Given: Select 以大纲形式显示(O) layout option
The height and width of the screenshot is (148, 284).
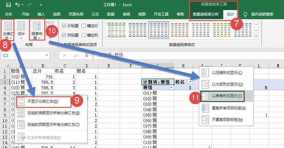Looking at the screenshot, I should click(226, 84).
